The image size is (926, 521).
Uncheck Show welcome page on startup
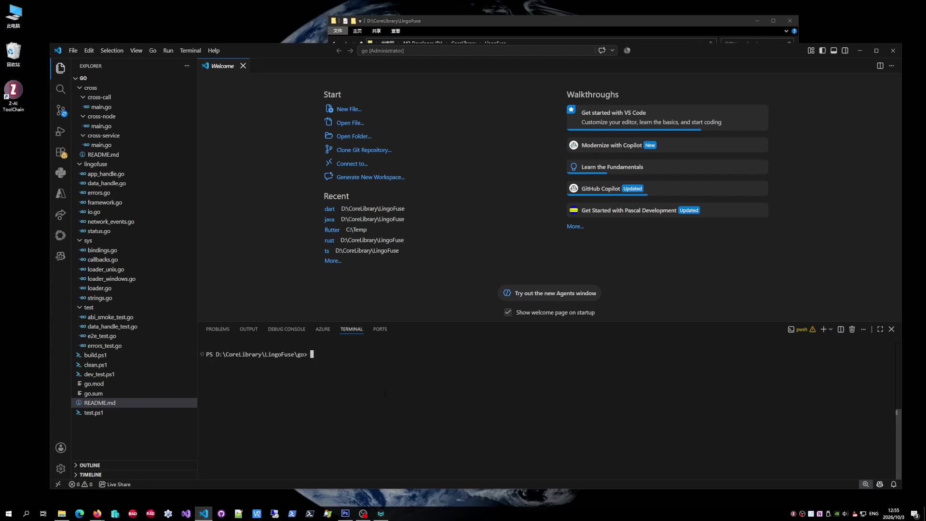click(x=508, y=312)
